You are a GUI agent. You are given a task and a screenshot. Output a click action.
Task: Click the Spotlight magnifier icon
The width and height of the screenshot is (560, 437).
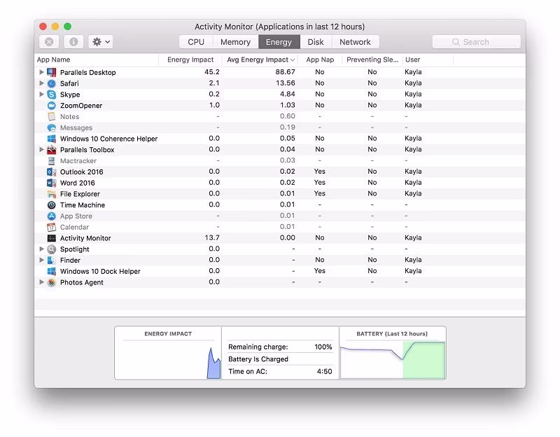(51, 249)
